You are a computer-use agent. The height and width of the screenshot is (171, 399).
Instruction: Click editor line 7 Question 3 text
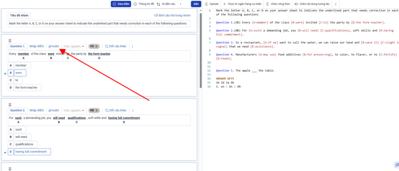tap(307, 44)
